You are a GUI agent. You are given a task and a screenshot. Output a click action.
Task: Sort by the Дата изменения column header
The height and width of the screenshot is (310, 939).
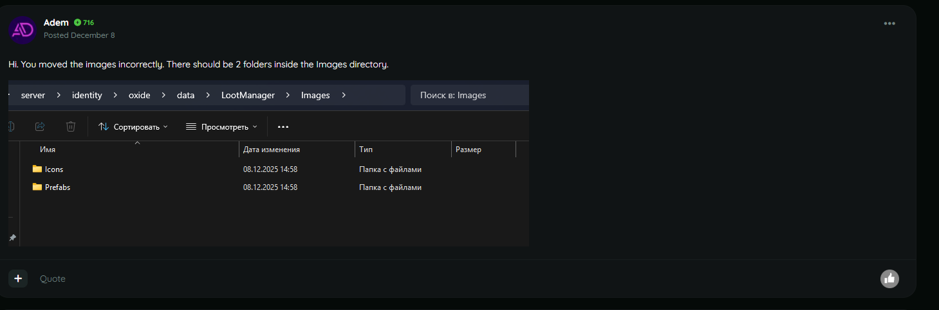272,150
